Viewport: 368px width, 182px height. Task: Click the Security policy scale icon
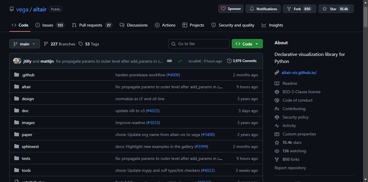pyautogui.click(x=277, y=117)
